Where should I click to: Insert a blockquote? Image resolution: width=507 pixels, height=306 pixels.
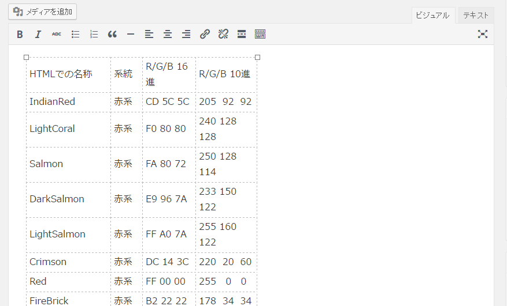coord(112,35)
